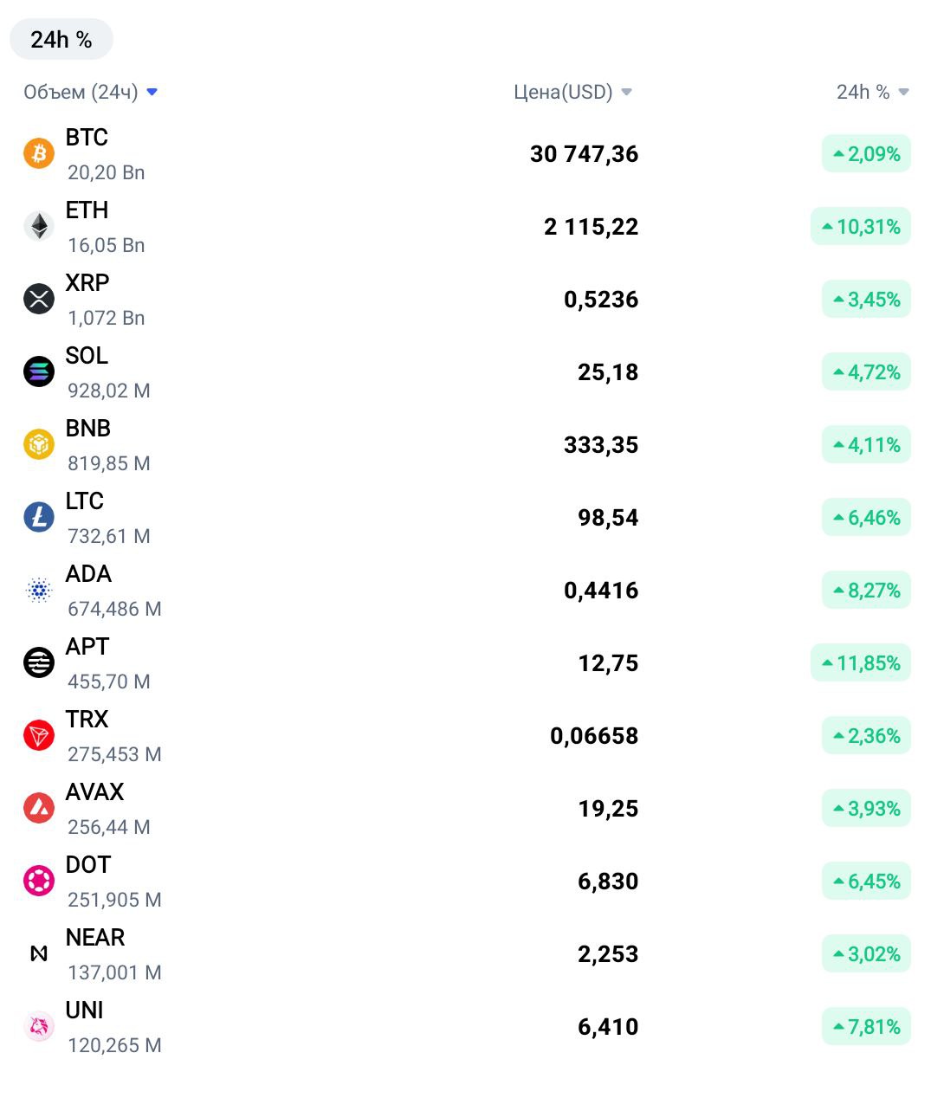Open the Cardano ADA icon

(x=38, y=590)
